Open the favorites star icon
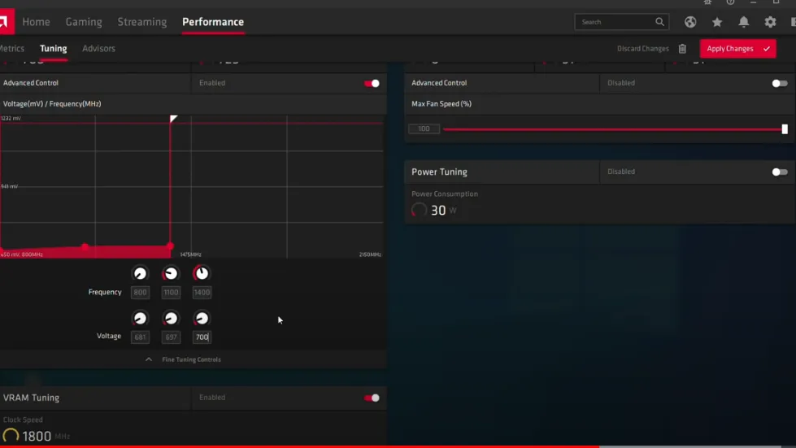 pyautogui.click(x=717, y=22)
